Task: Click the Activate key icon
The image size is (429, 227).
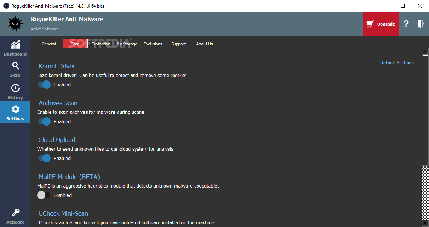Action: [15, 212]
